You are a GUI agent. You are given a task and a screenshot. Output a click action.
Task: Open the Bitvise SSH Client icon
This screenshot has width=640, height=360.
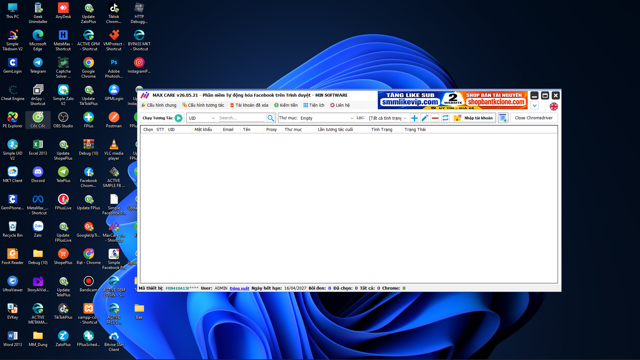(x=114, y=341)
